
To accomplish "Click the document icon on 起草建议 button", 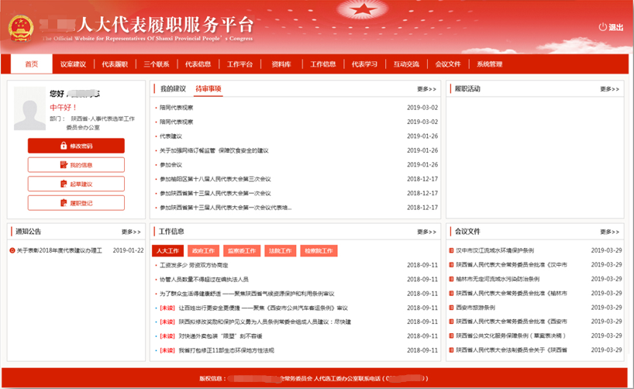I will click(x=64, y=184).
